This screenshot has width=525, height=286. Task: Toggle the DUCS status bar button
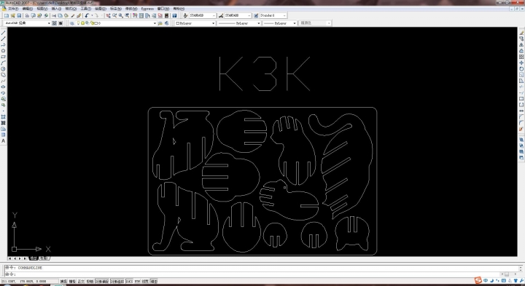[129, 282]
